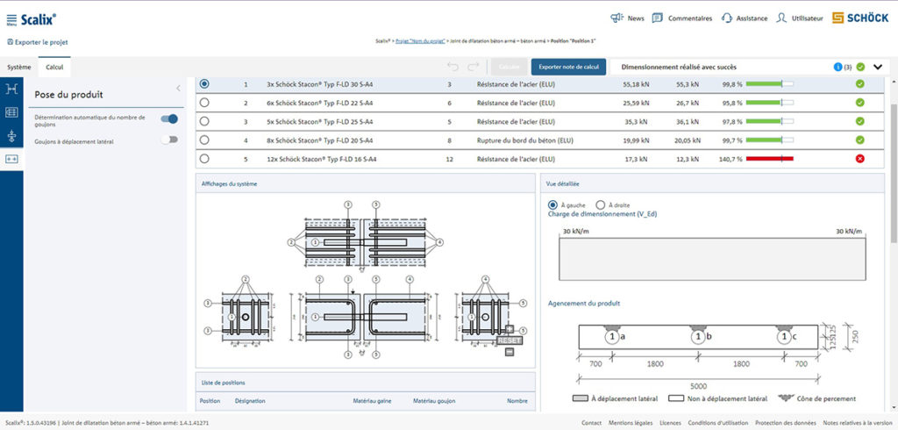Open News in the top menu
This screenshot has height=430, width=898.
pyautogui.click(x=636, y=18)
